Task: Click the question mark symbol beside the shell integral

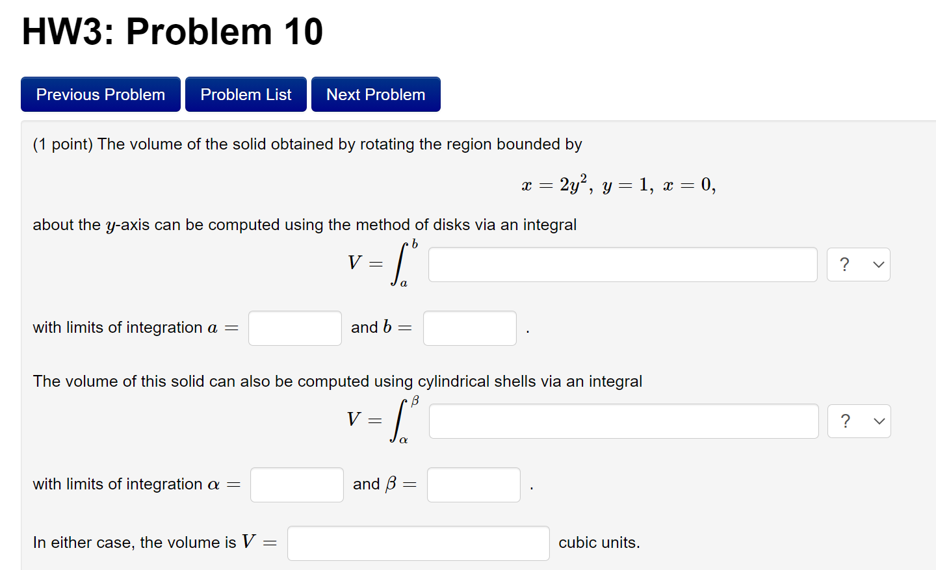Action: click(x=844, y=421)
